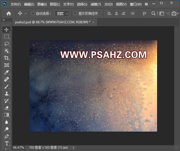
Task: Select the Crop tool
Action: [7, 58]
